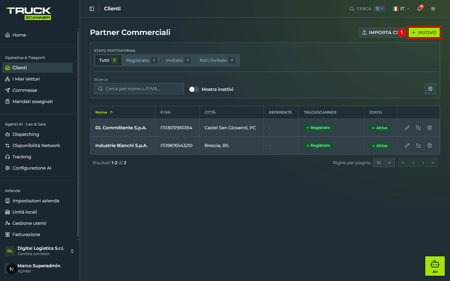Open the notifications bell
The image size is (450, 281).
coord(419,9)
